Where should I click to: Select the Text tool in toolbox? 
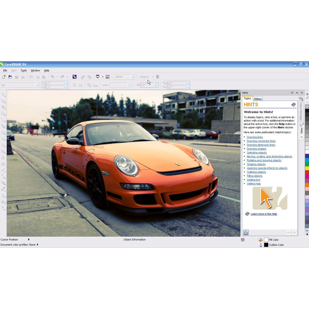tap(3, 158)
